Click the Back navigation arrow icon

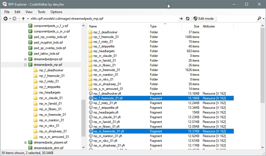6,19
